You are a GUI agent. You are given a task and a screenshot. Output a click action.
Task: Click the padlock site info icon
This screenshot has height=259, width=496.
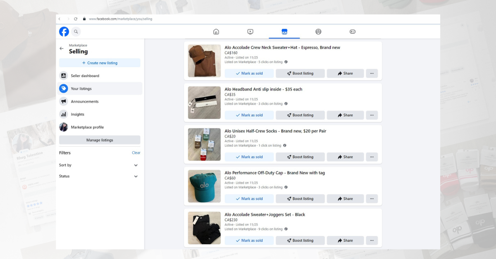pyautogui.click(x=84, y=19)
